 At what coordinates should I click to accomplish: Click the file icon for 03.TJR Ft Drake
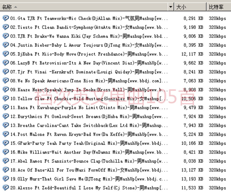coord(6,36)
